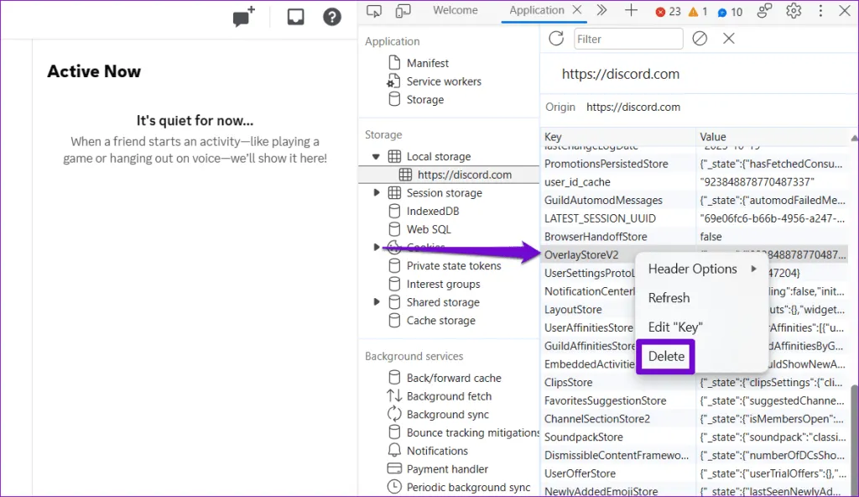Activate the inspect element picker icon

point(375,11)
